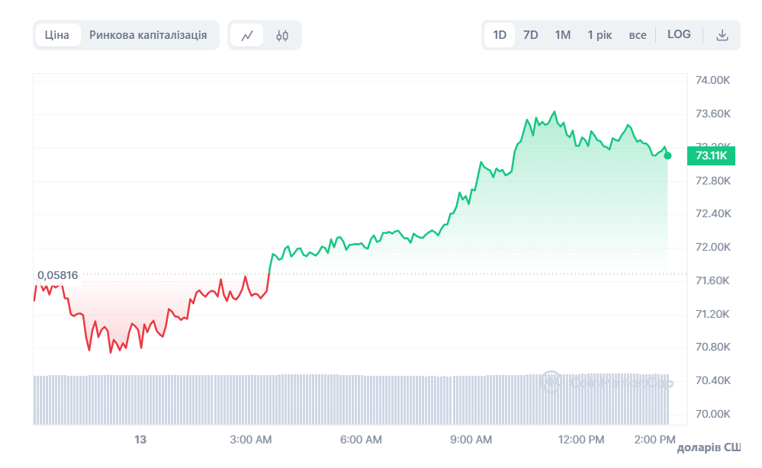Switch to the 7D time range
762x468 pixels.
click(x=530, y=35)
